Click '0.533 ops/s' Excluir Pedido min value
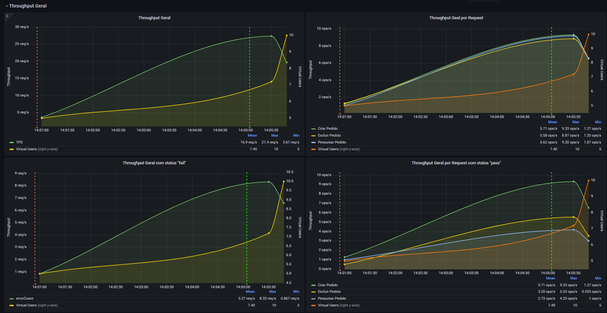This screenshot has height=313, width=607. click(591, 291)
